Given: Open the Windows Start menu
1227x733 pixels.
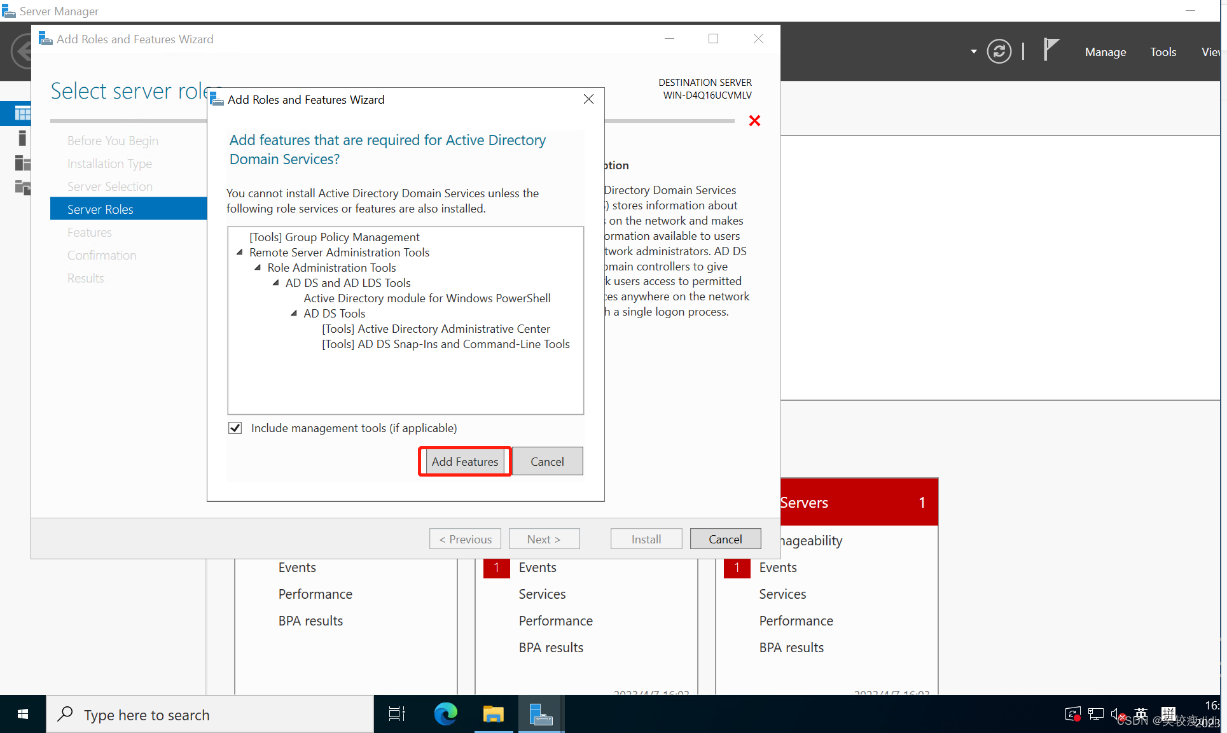Looking at the screenshot, I should click(x=23, y=714).
